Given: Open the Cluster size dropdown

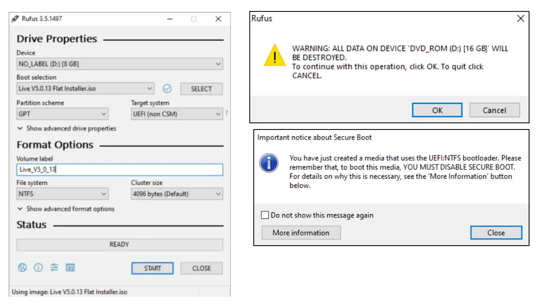Looking at the screenshot, I should 177,194.
